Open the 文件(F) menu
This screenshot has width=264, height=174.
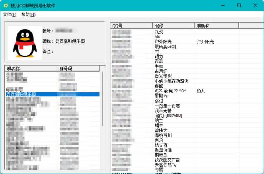(x=9, y=14)
